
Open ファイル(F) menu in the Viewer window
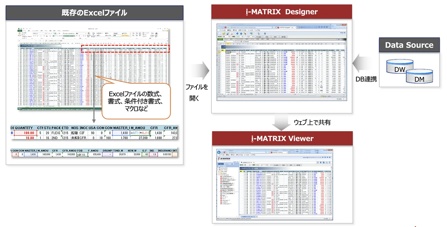(221, 155)
